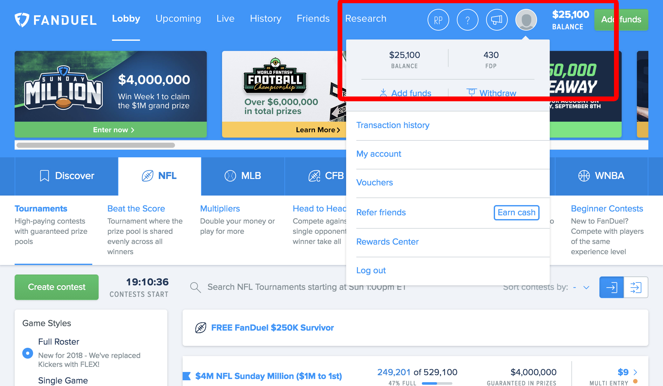Choose Log out from account menu

point(371,270)
